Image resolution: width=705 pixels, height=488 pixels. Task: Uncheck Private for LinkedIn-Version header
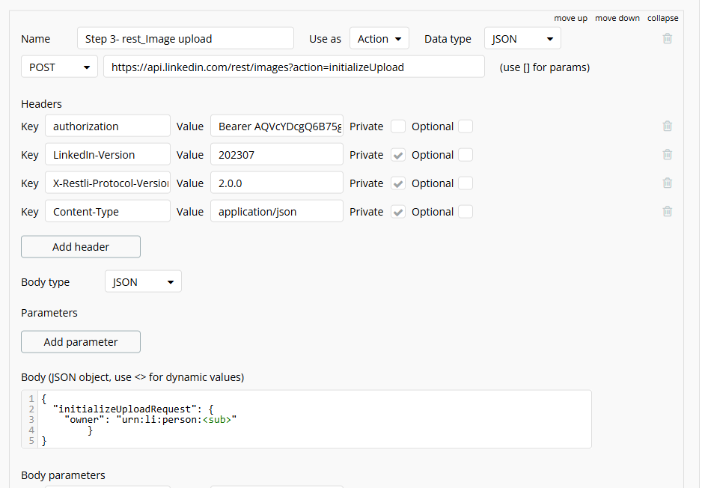pos(398,155)
